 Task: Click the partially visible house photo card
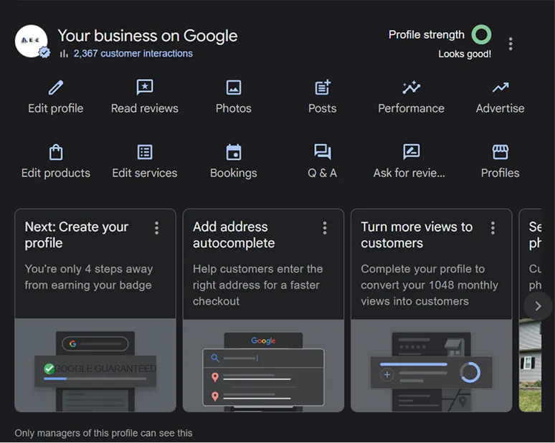click(x=530, y=365)
